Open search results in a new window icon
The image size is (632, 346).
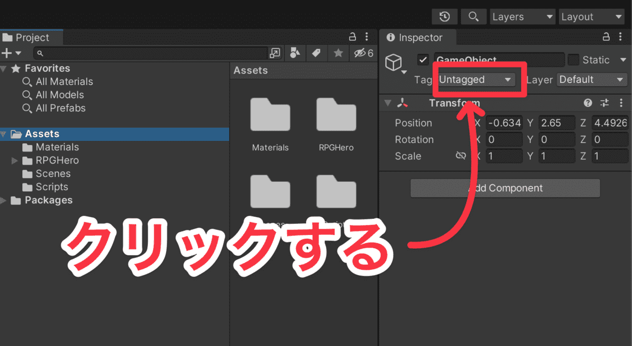point(275,53)
